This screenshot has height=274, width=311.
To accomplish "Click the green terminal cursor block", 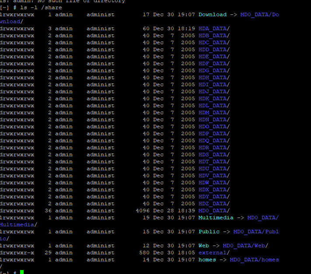I will tap(22, 272).
